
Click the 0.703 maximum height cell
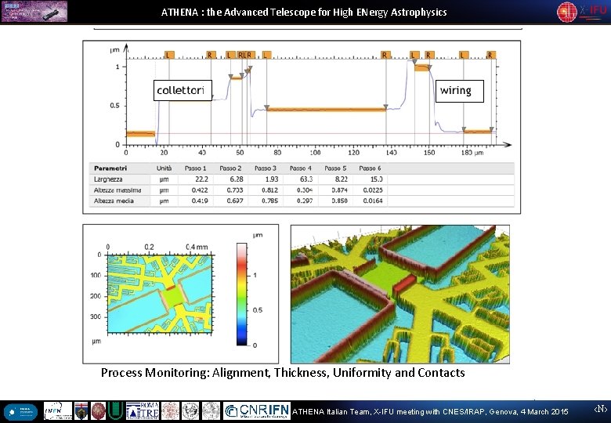click(x=234, y=190)
